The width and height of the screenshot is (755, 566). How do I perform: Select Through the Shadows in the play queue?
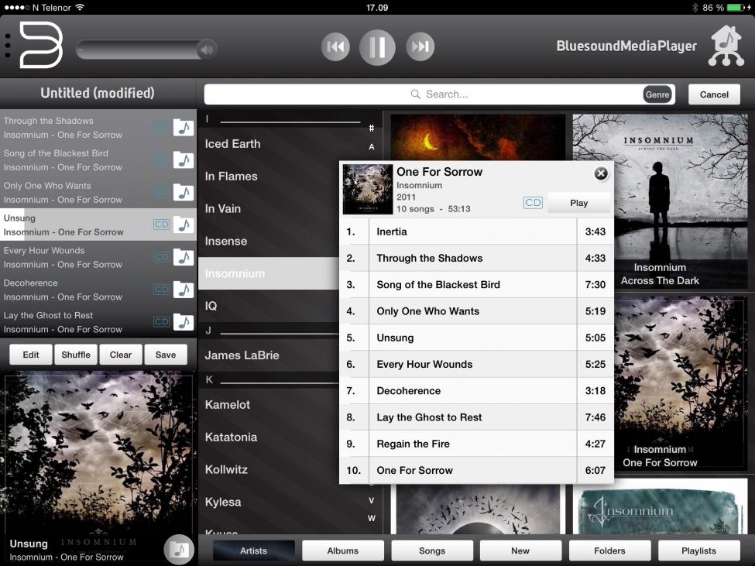click(98, 128)
